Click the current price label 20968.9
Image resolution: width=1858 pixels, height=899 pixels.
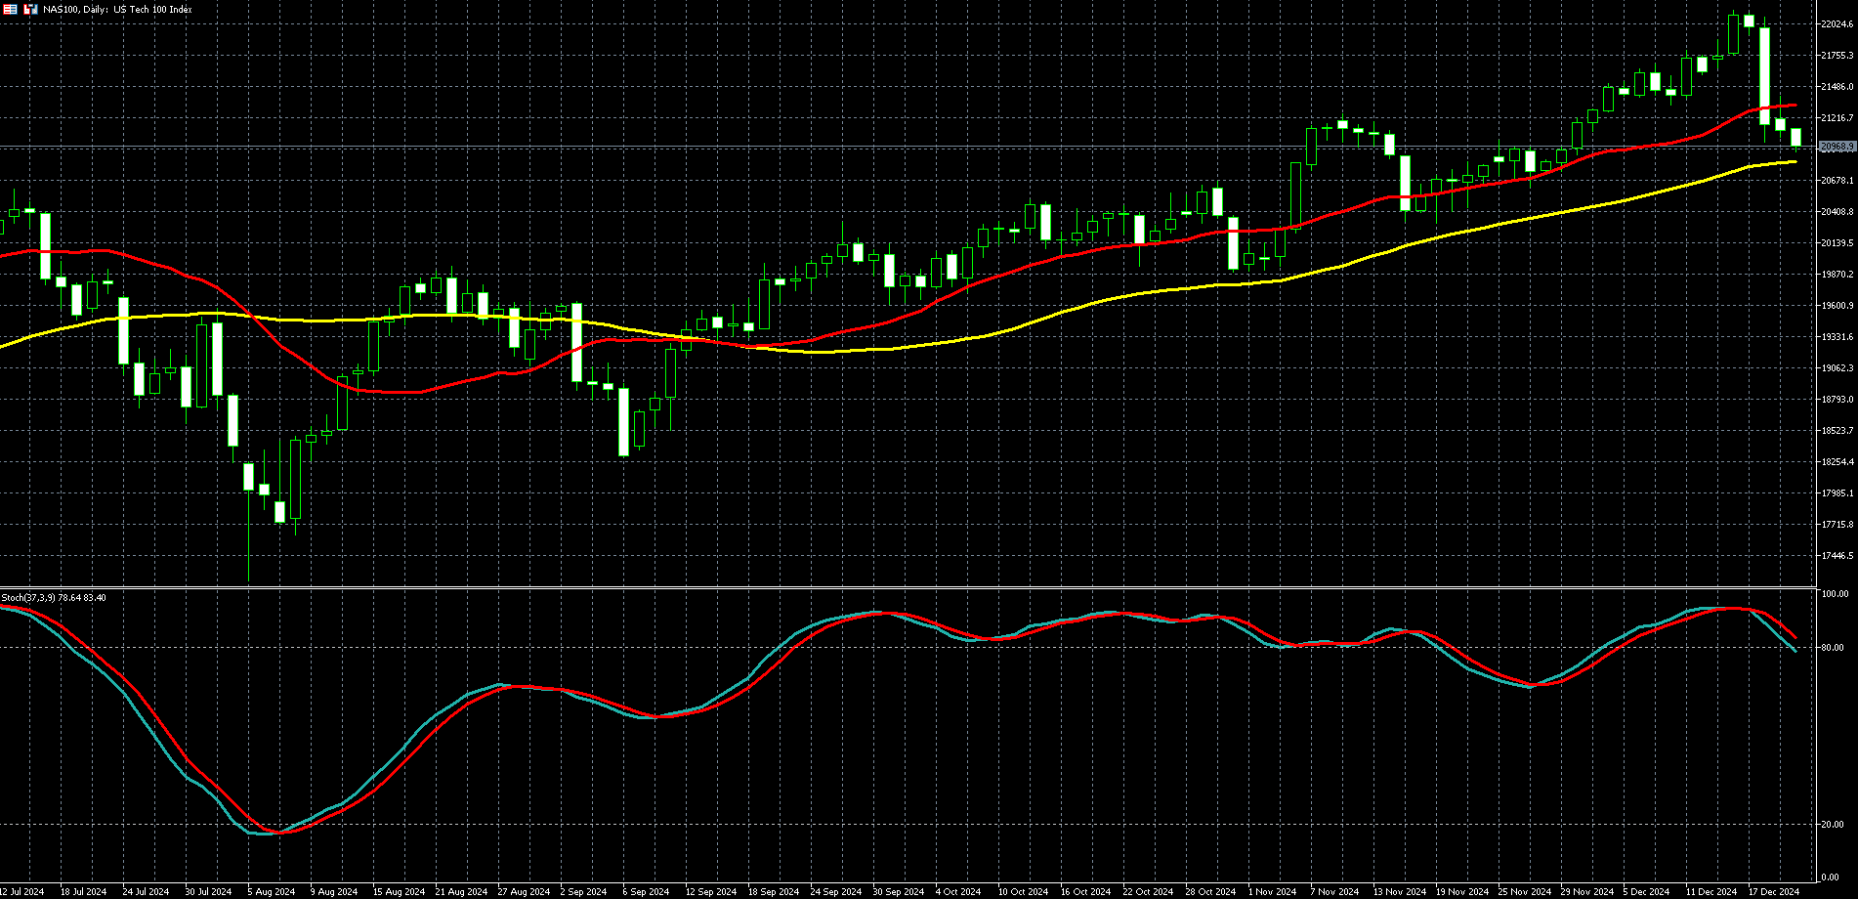(x=1837, y=147)
